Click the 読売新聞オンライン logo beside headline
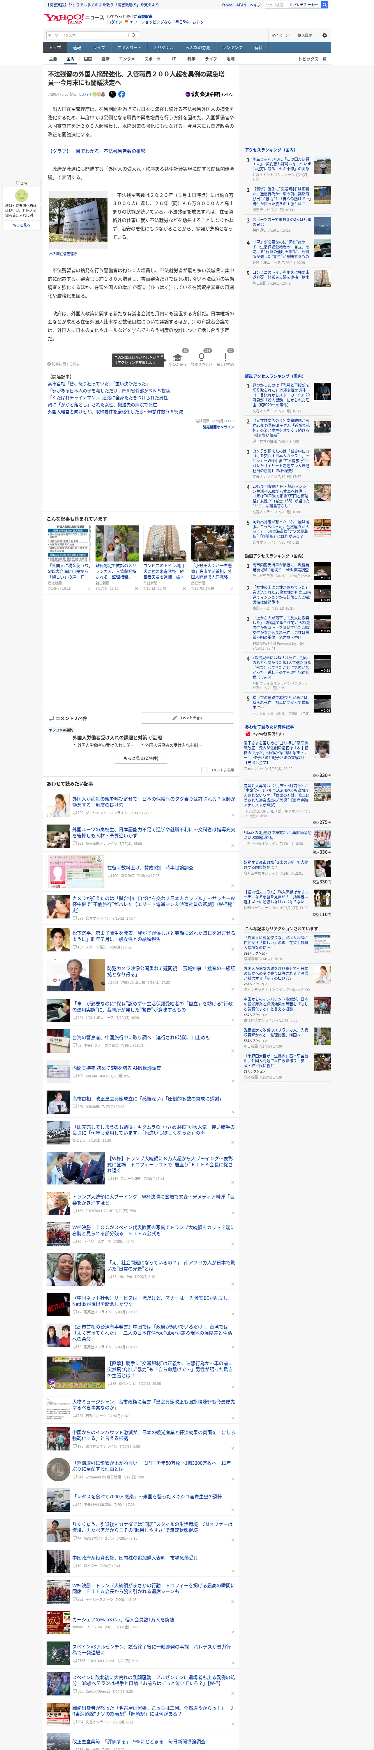 pyautogui.click(x=210, y=94)
